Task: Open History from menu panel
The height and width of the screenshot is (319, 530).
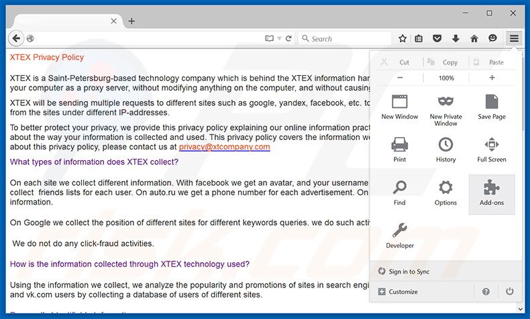Action: click(445, 149)
